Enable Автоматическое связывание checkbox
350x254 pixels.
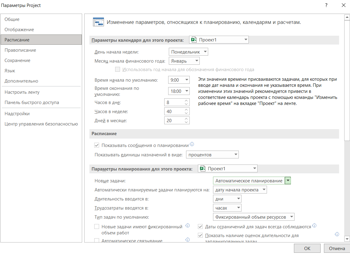[97, 241]
